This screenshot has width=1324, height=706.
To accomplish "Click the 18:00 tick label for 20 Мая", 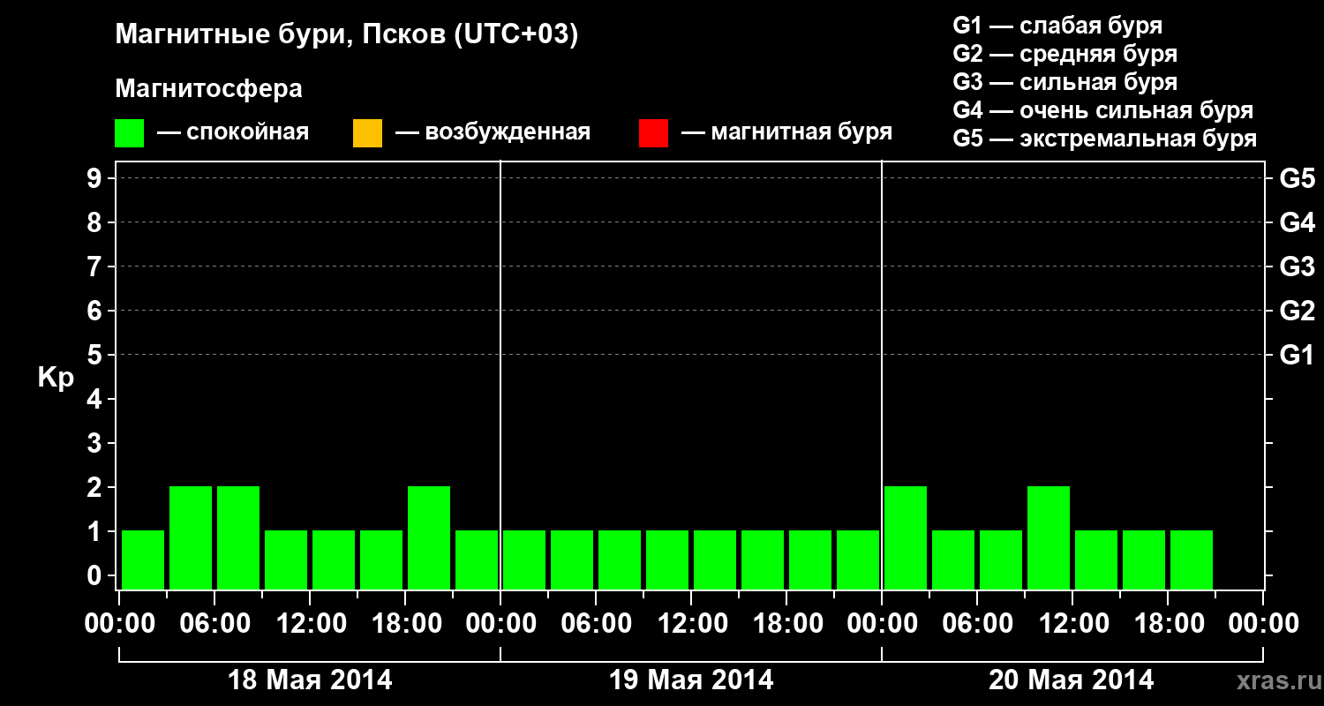I will pos(1168,624).
